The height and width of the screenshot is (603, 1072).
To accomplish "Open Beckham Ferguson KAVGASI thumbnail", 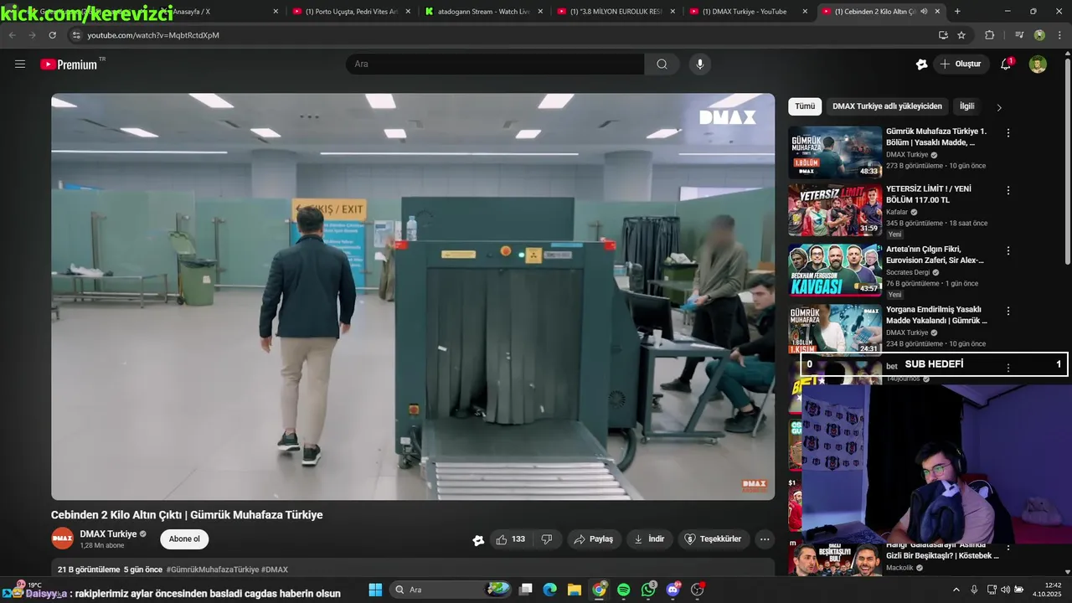I will [x=835, y=270].
